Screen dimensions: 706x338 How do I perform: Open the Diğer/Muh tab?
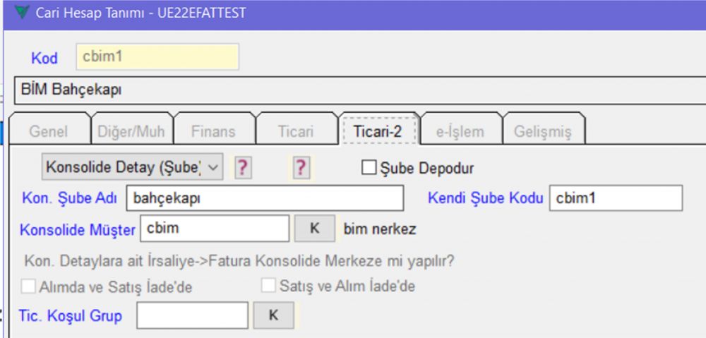click(x=131, y=131)
